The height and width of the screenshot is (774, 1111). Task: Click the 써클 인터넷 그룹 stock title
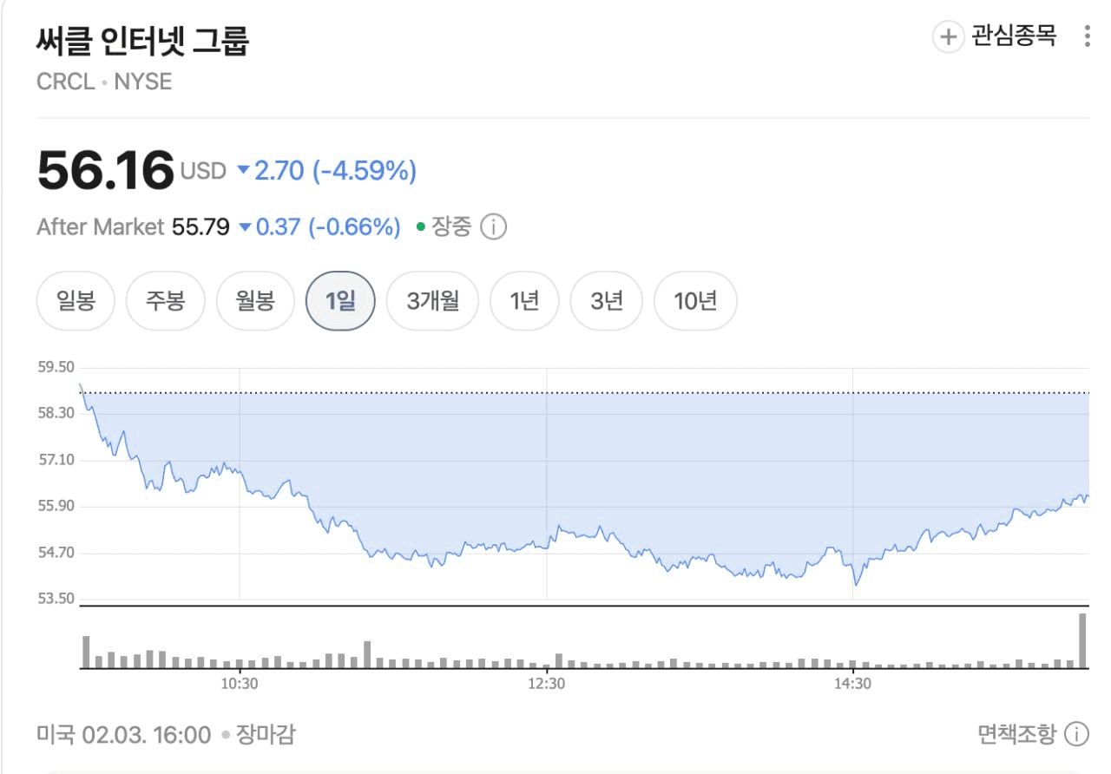click(143, 42)
